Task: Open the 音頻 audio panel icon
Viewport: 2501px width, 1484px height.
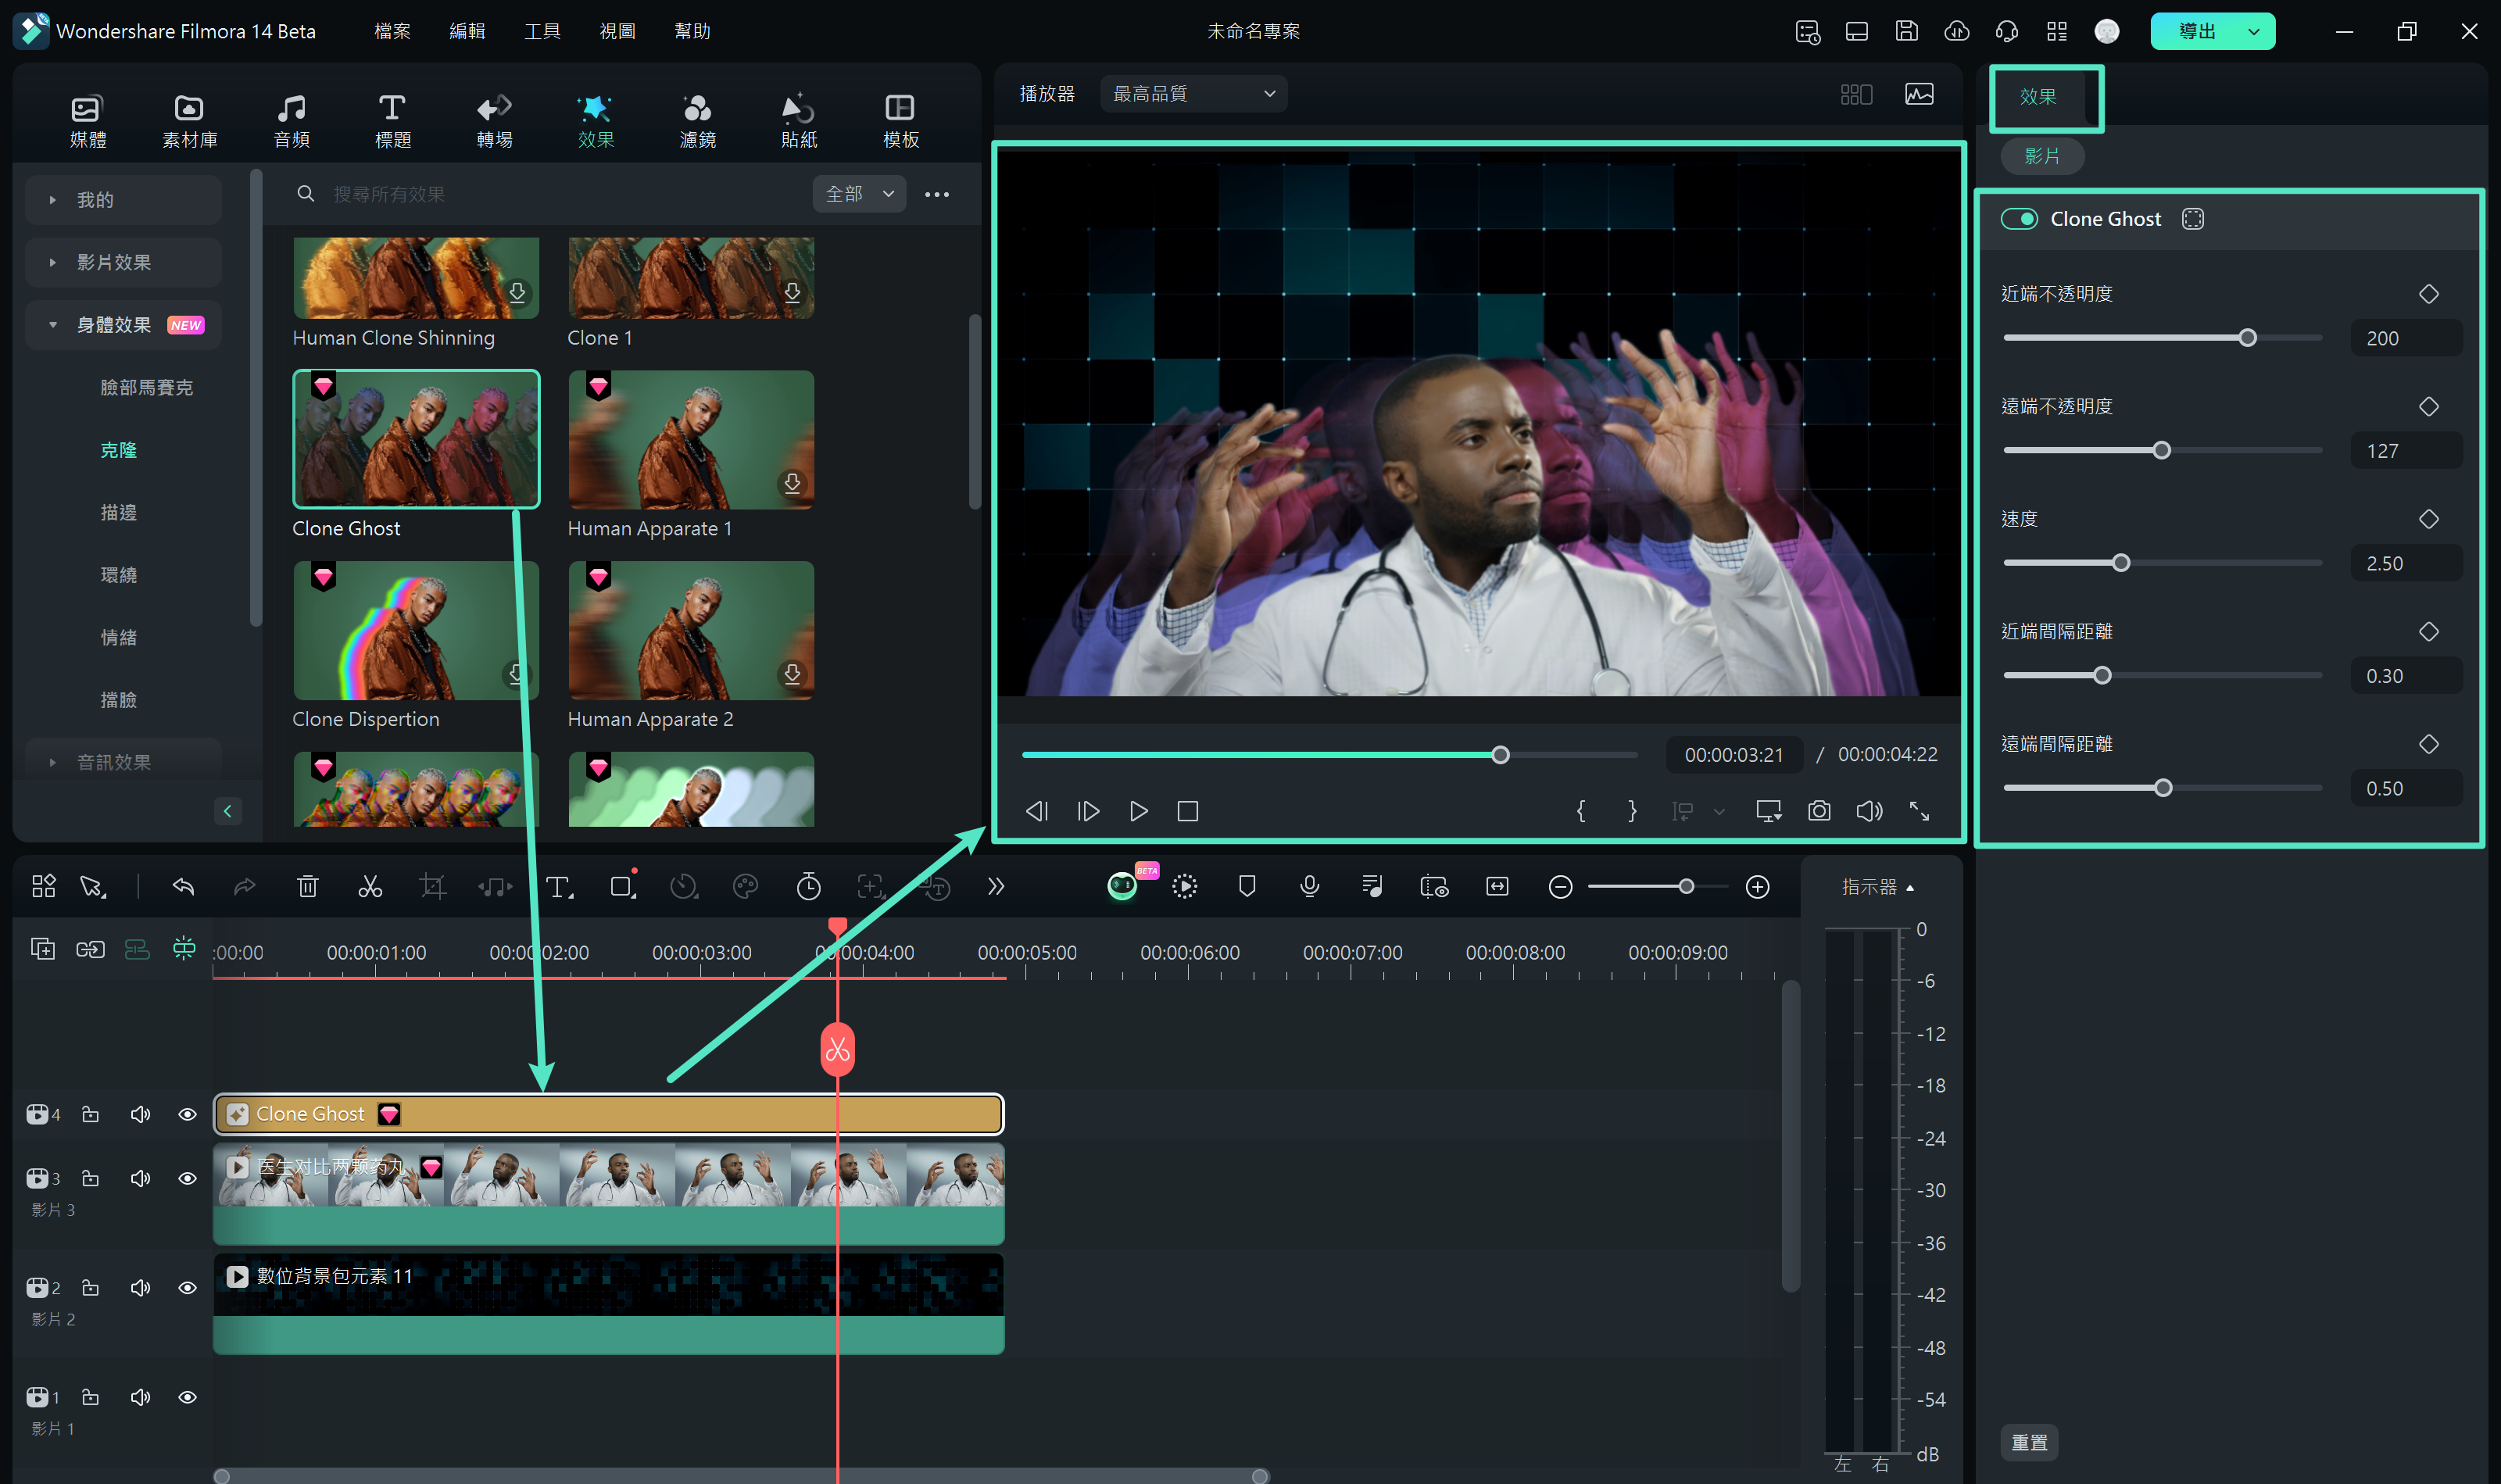Action: pos(291,121)
